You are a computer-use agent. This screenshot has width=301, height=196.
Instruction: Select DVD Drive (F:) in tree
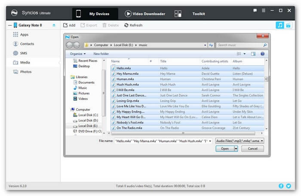click(x=87, y=131)
